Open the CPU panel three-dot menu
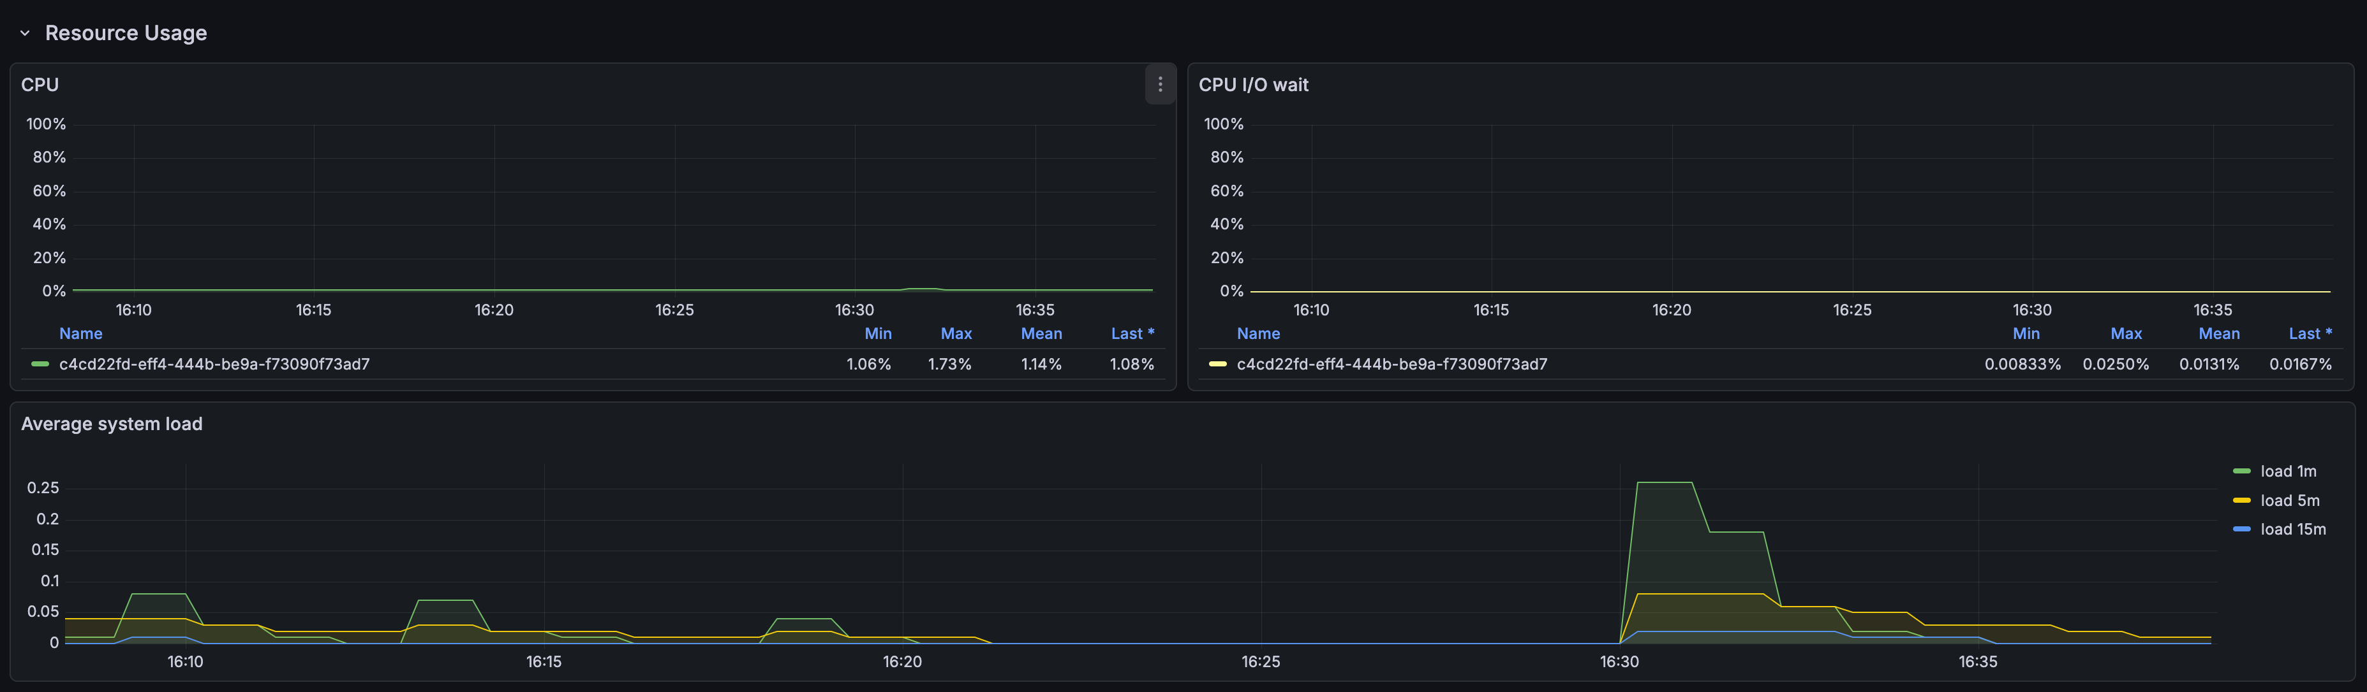 (x=1160, y=85)
